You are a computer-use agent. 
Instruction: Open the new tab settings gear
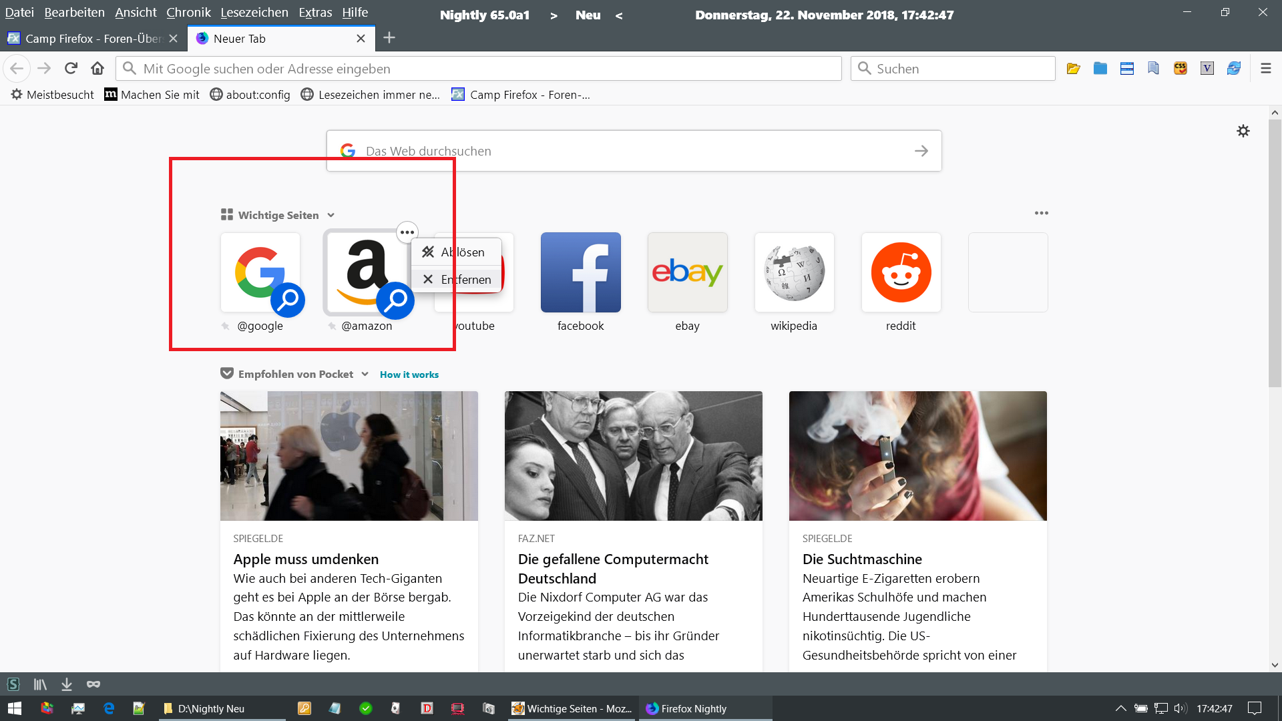(x=1243, y=131)
